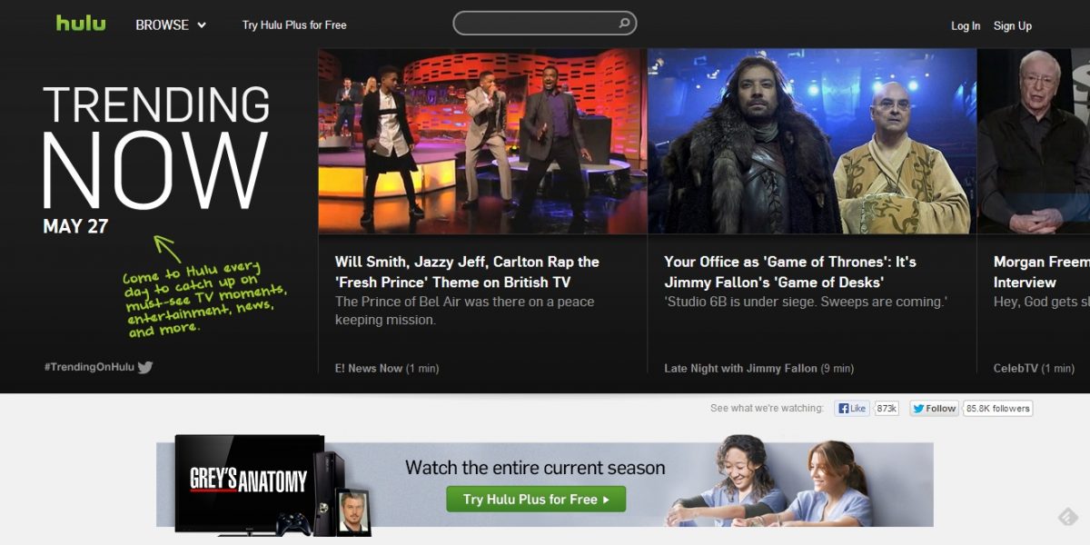This screenshot has height=545, width=1090.
Task: Click 'Studio 6B is under siege' description
Action: pyautogui.click(x=805, y=302)
